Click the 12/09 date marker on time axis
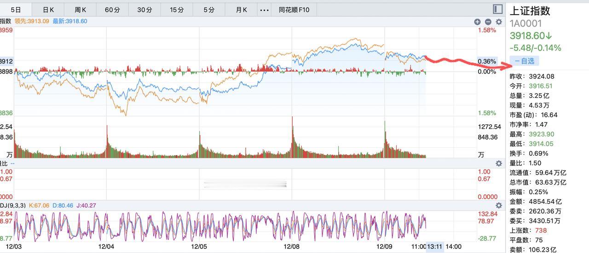The height and width of the screenshot is (253, 589). [385, 247]
